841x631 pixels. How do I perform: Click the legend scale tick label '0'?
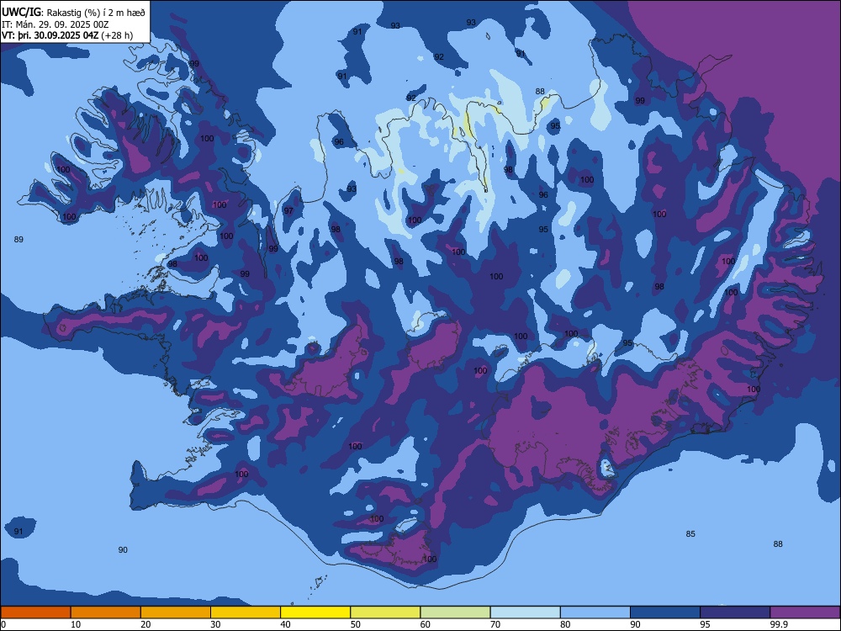pos(3,624)
